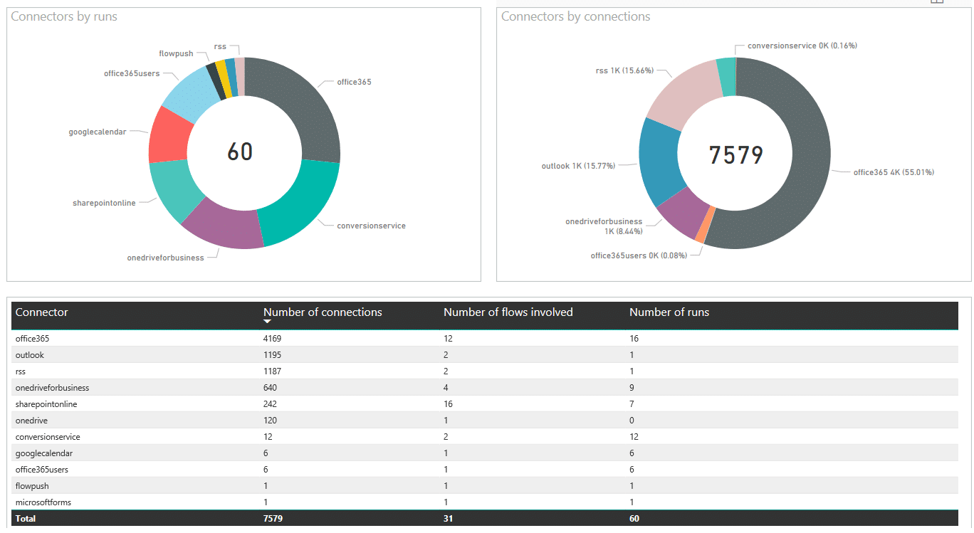Select flowpush row in connector table
The height and width of the screenshot is (533, 974).
point(484,486)
